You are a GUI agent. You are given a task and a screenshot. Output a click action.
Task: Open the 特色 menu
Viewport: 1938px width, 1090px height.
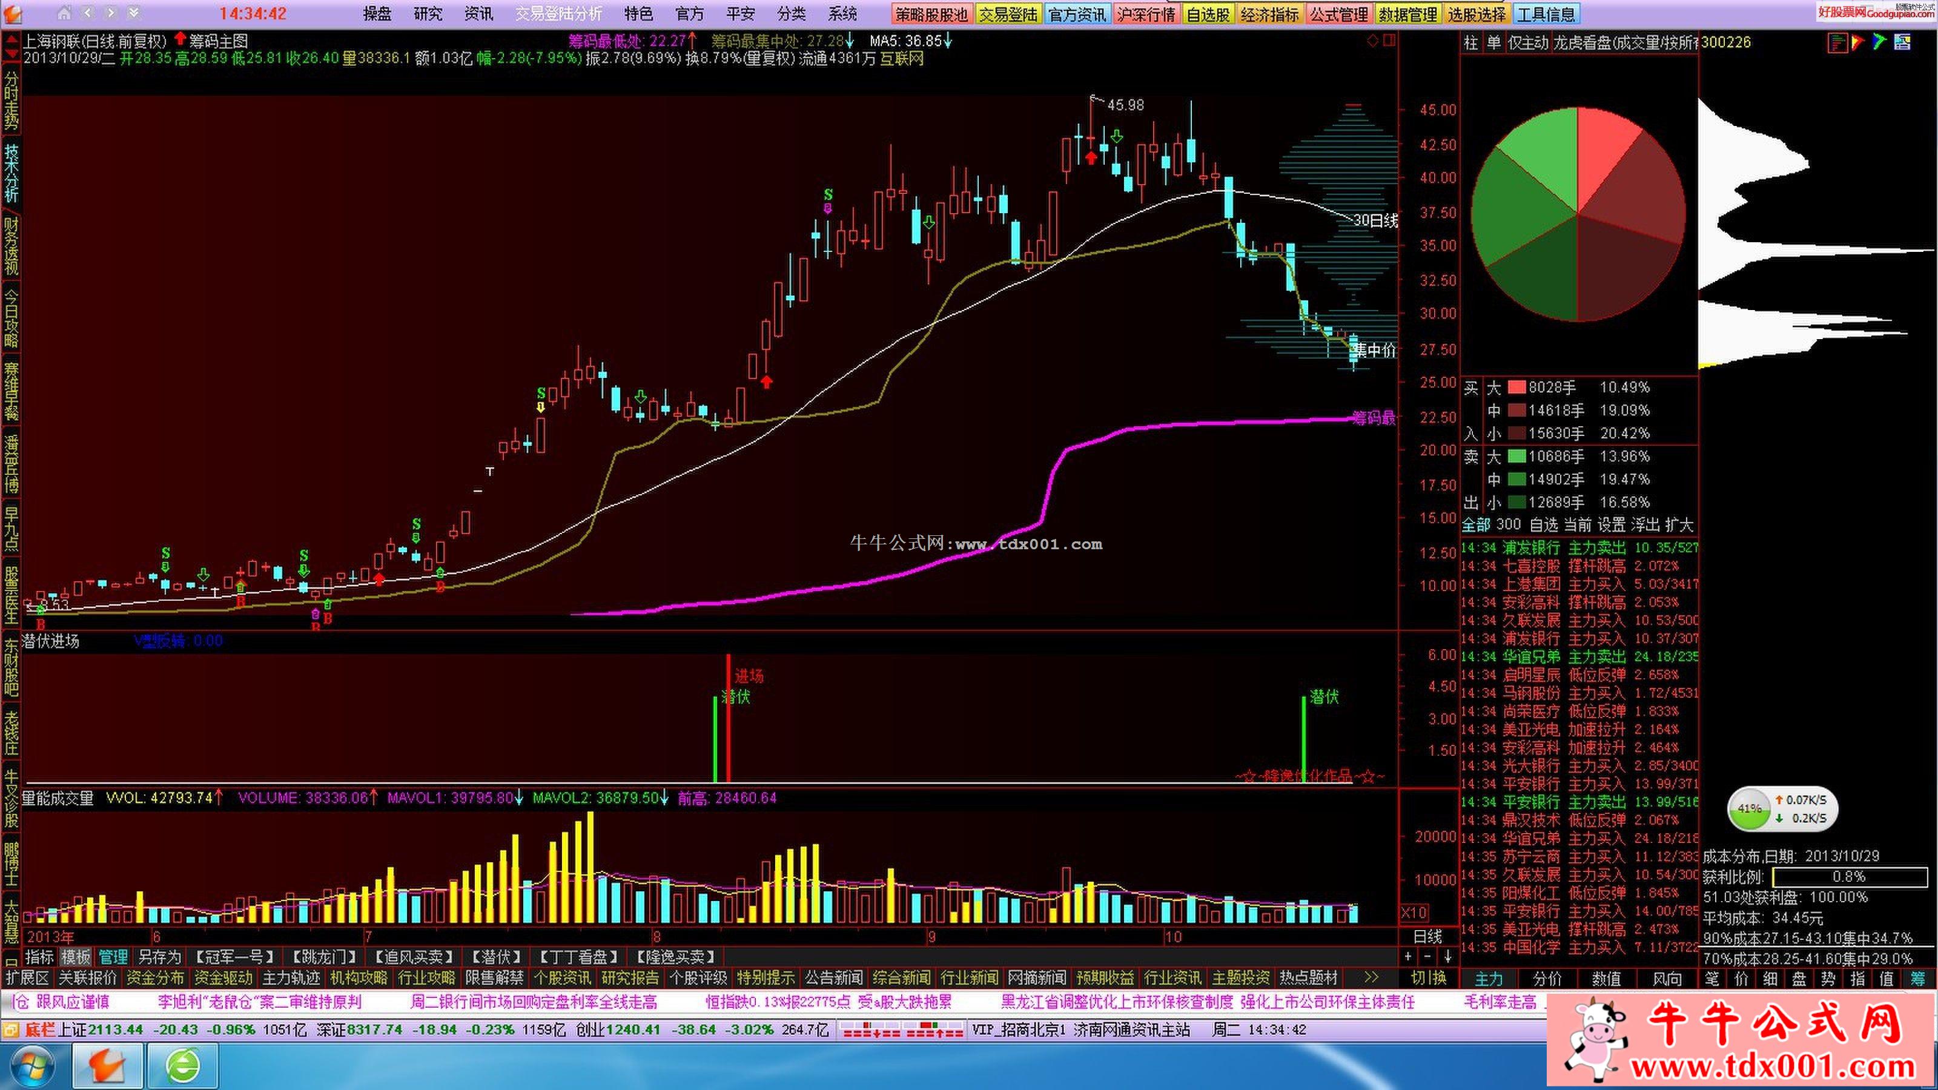(x=639, y=13)
